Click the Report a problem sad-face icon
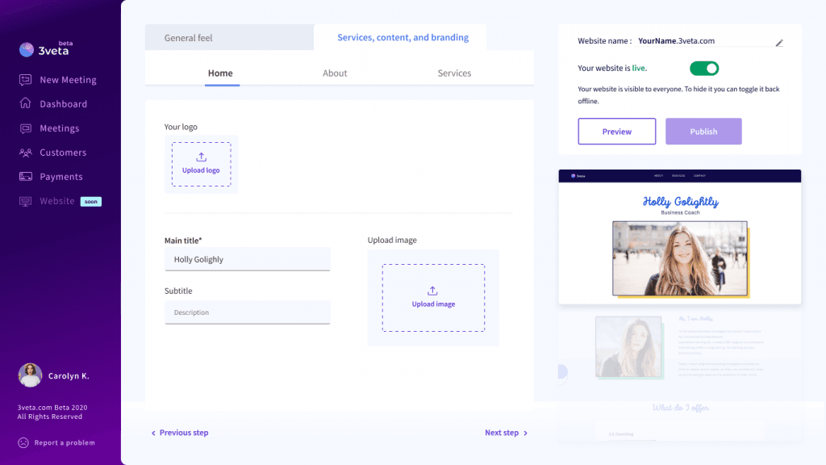826x465 pixels. click(x=23, y=442)
